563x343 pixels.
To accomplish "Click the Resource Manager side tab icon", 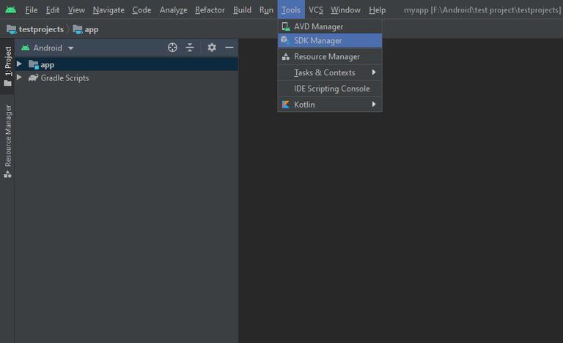I will pos(7,174).
